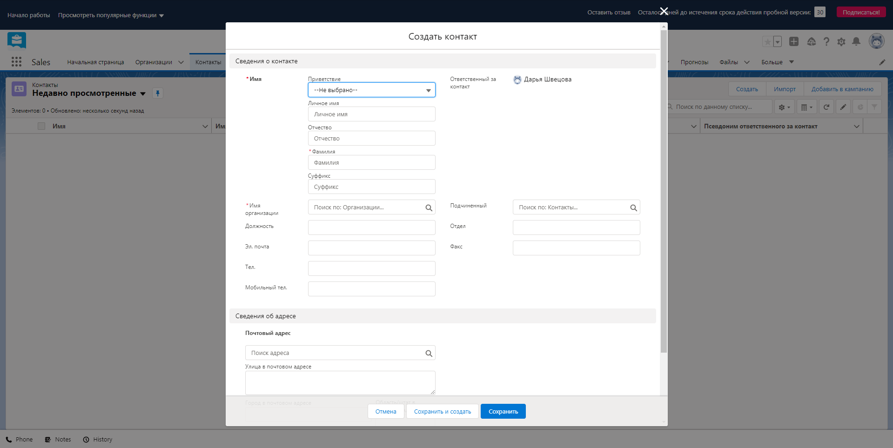
Task: Focus the Мобильный тел. input field
Action: [371, 289]
